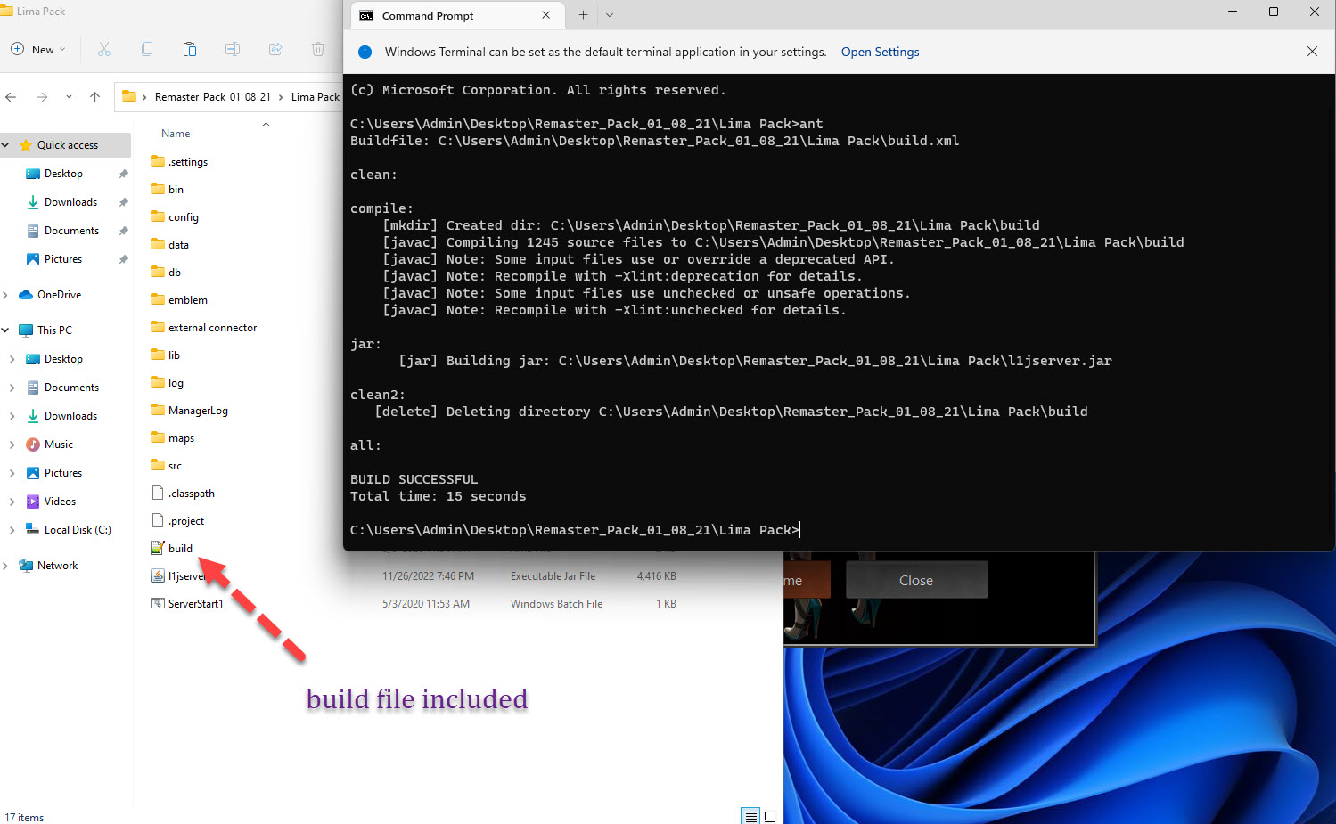
Task: Select the config folder
Action: coord(183,217)
